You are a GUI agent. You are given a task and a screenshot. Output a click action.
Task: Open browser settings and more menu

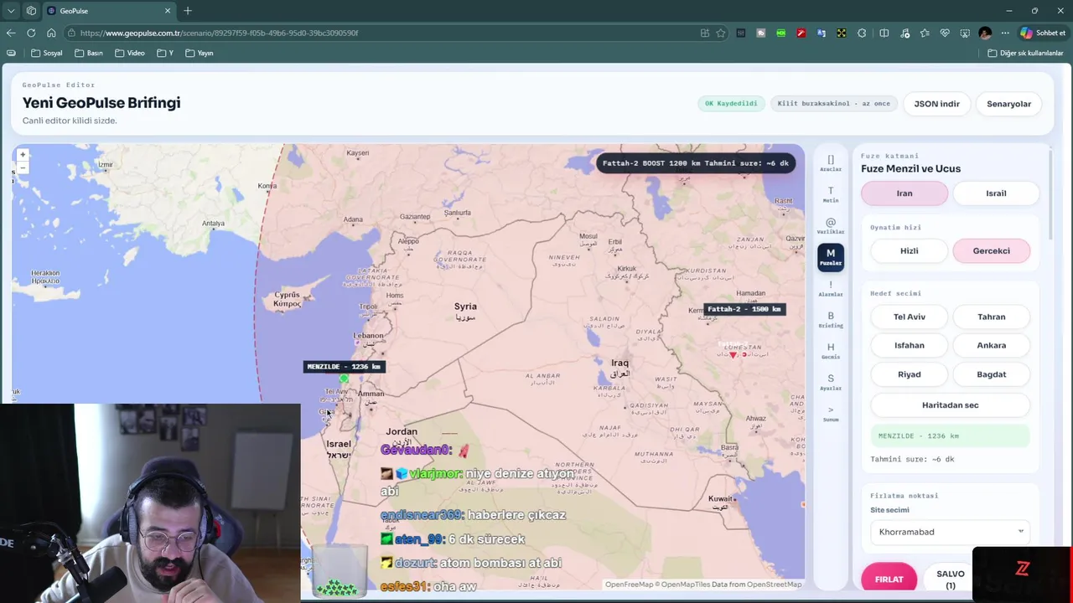click(x=1005, y=33)
